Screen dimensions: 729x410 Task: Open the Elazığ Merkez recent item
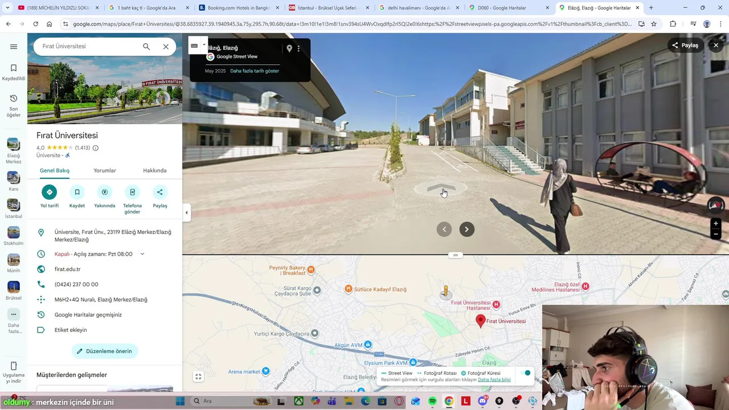click(14, 151)
